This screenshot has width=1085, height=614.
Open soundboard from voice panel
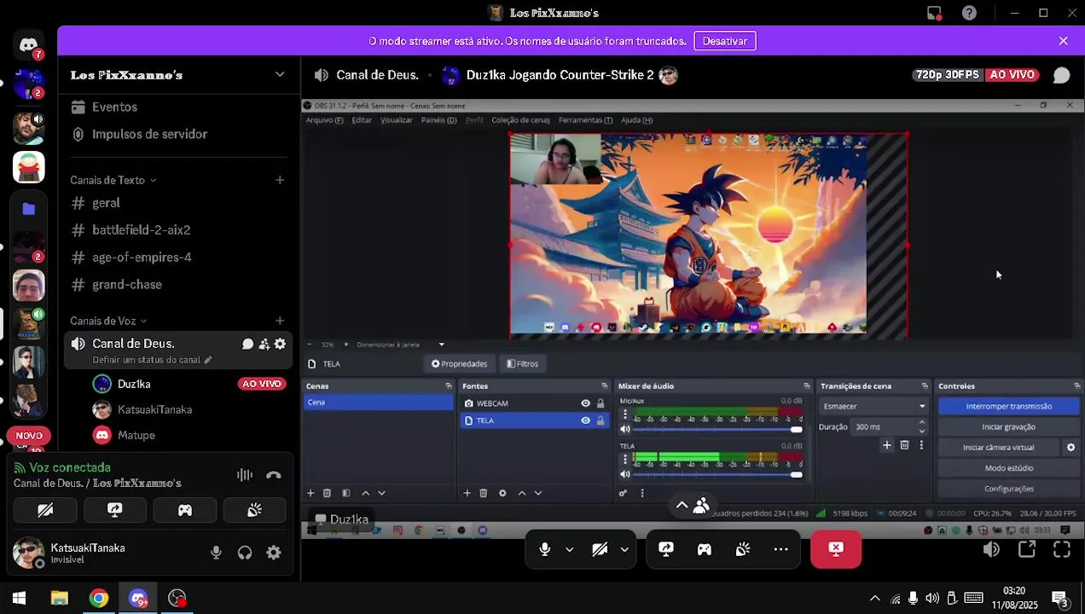coord(254,510)
